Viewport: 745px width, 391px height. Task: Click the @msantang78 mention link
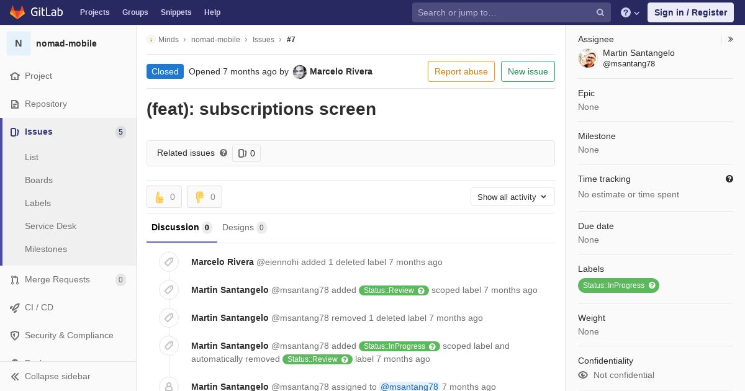(x=409, y=387)
